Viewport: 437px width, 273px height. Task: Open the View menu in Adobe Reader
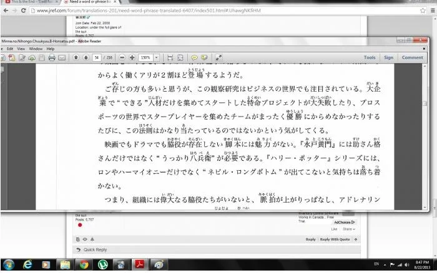pos(21,49)
